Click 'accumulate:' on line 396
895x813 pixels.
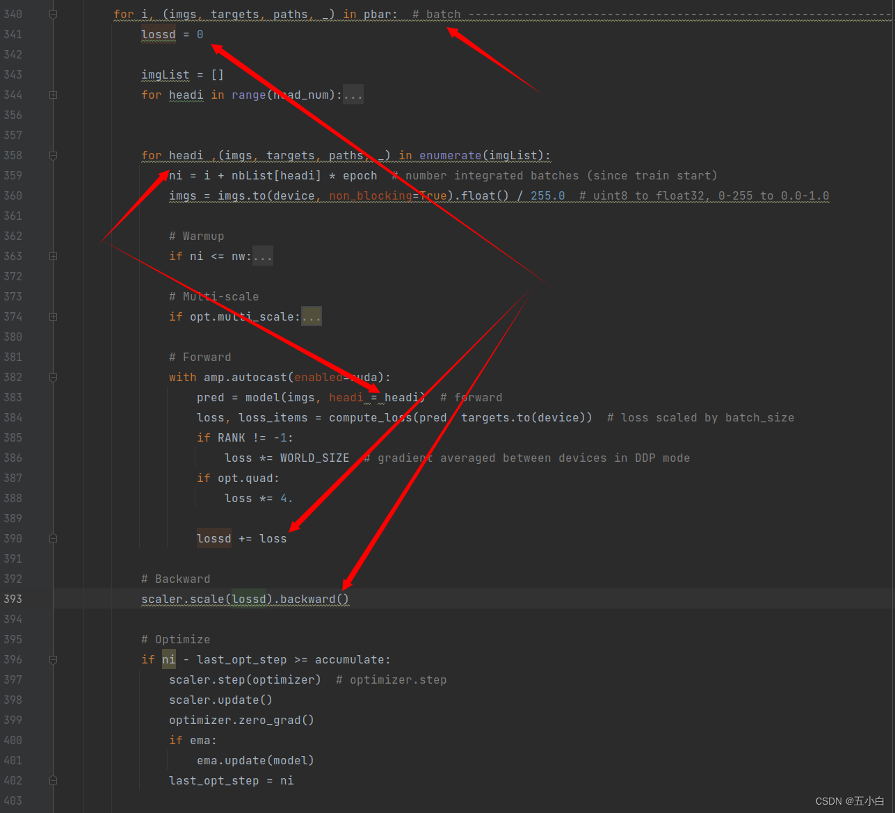(353, 659)
